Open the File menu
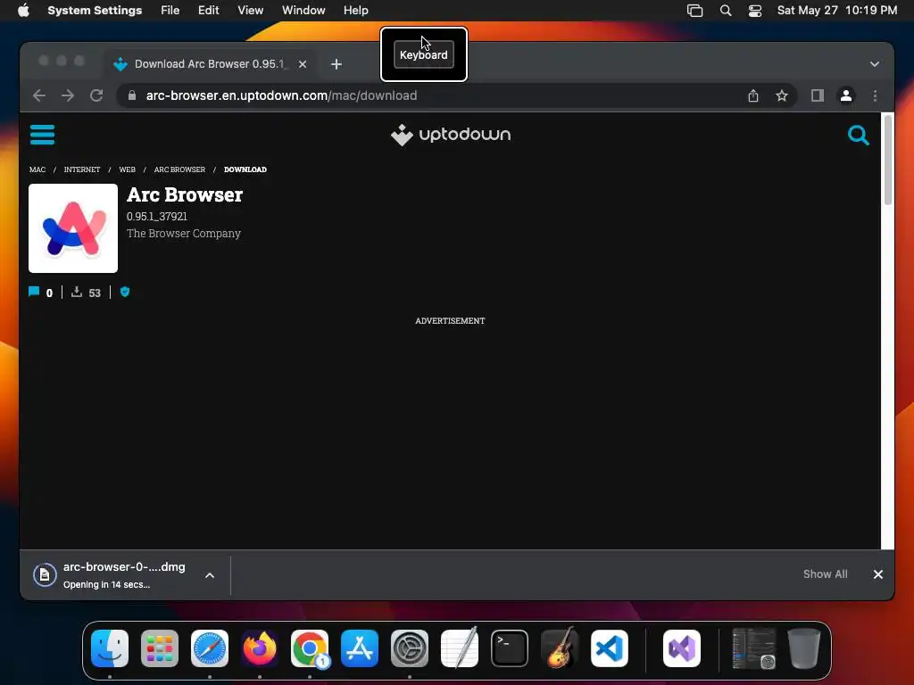Viewport: 914px width, 685px height. coord(170,10)
